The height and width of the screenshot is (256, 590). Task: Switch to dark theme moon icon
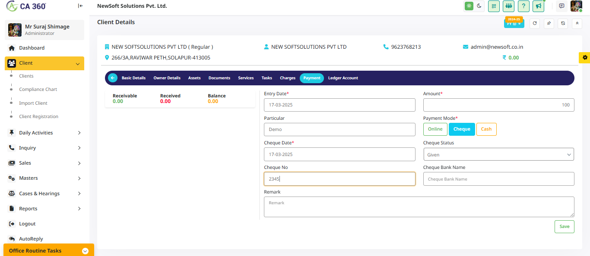479,6
